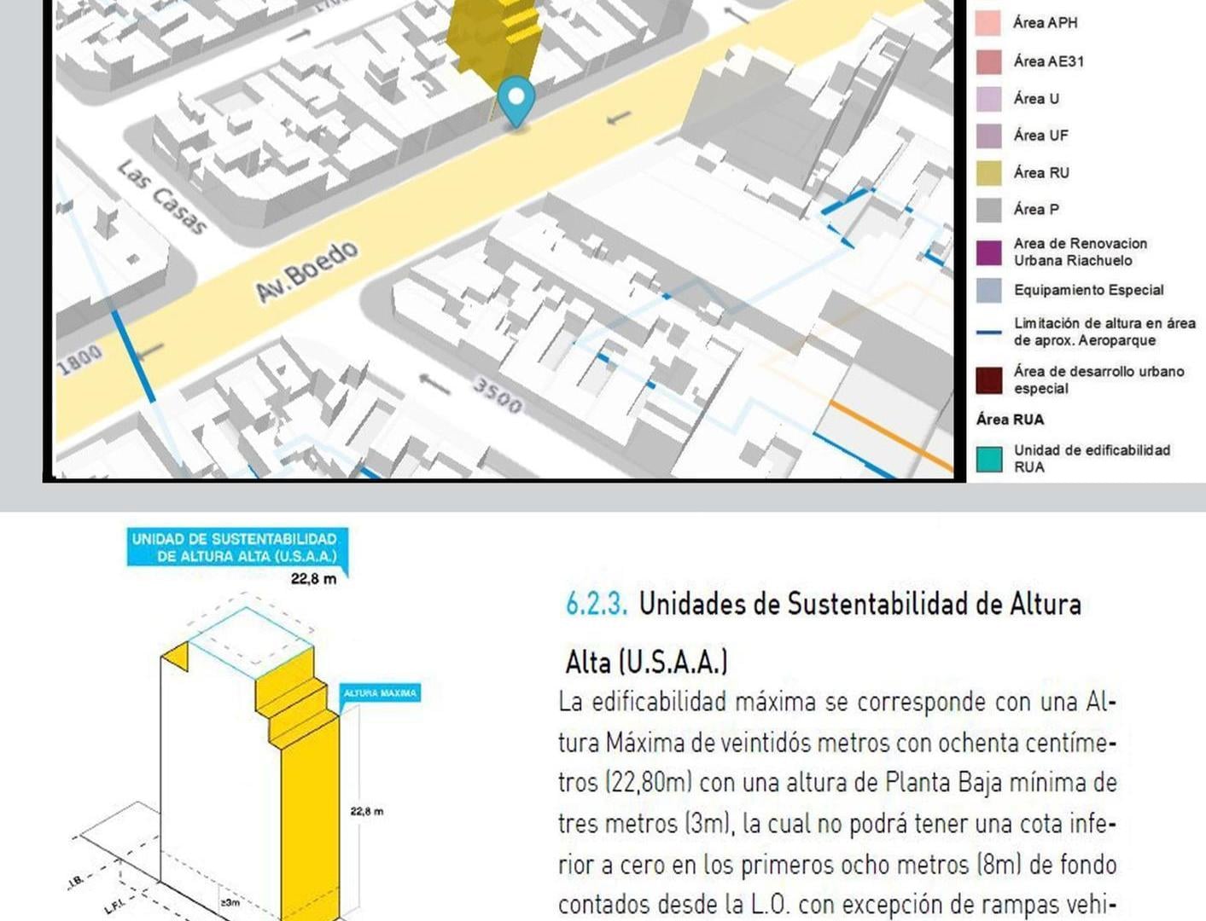Click the 'Alta (U.S.A.A.)' heading line
This screenshot has height=921, width=1206.
click(x=647, y=662)
